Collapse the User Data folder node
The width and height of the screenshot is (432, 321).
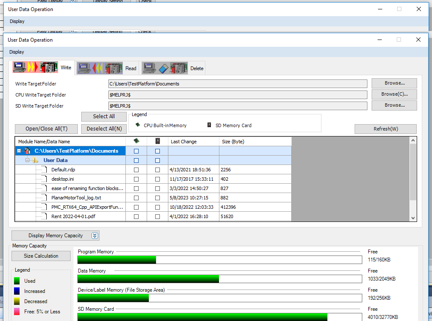point(27,160)
